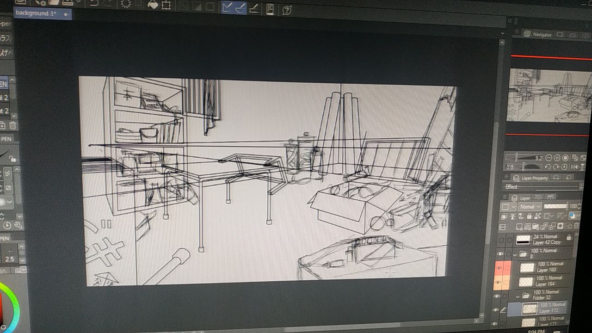Click the Scale/Rotate transform icon in the toolbar
The width and height of the screenshot is (592, 333).
pyautogui.click(x=166, y=6)
